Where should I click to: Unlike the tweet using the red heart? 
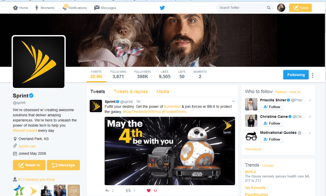point(149,191)
